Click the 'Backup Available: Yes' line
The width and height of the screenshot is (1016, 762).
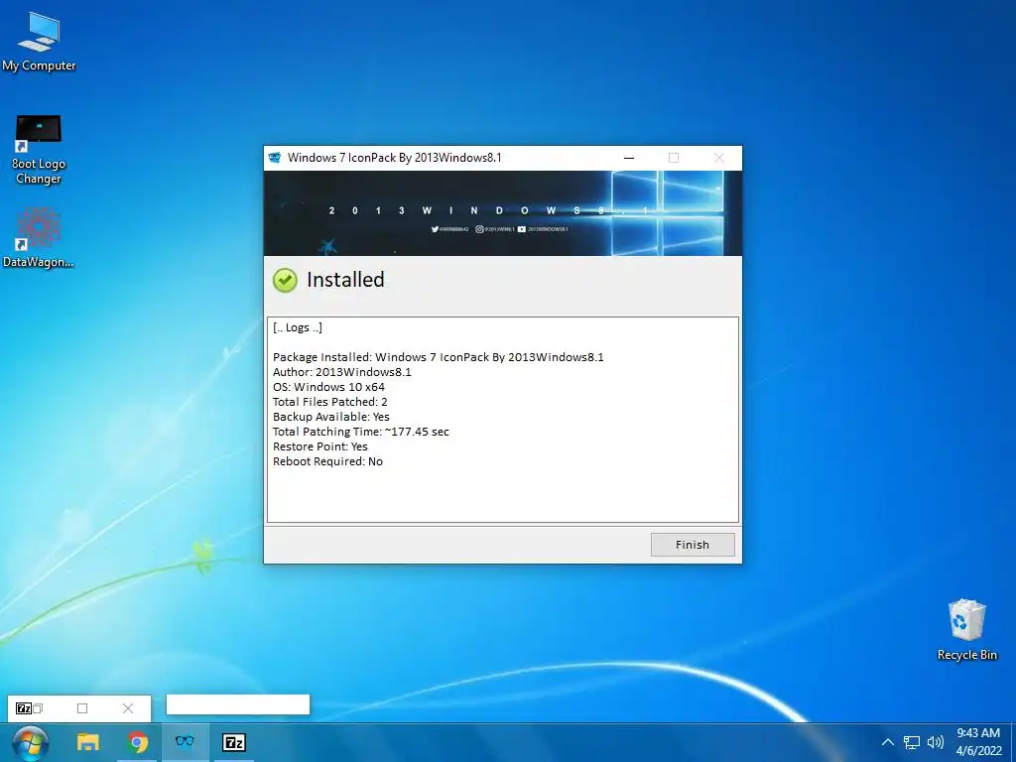(331, 417)
